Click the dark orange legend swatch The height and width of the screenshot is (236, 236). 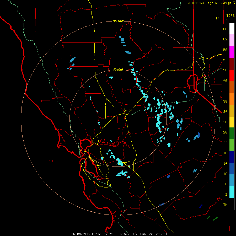coord(232,87)
